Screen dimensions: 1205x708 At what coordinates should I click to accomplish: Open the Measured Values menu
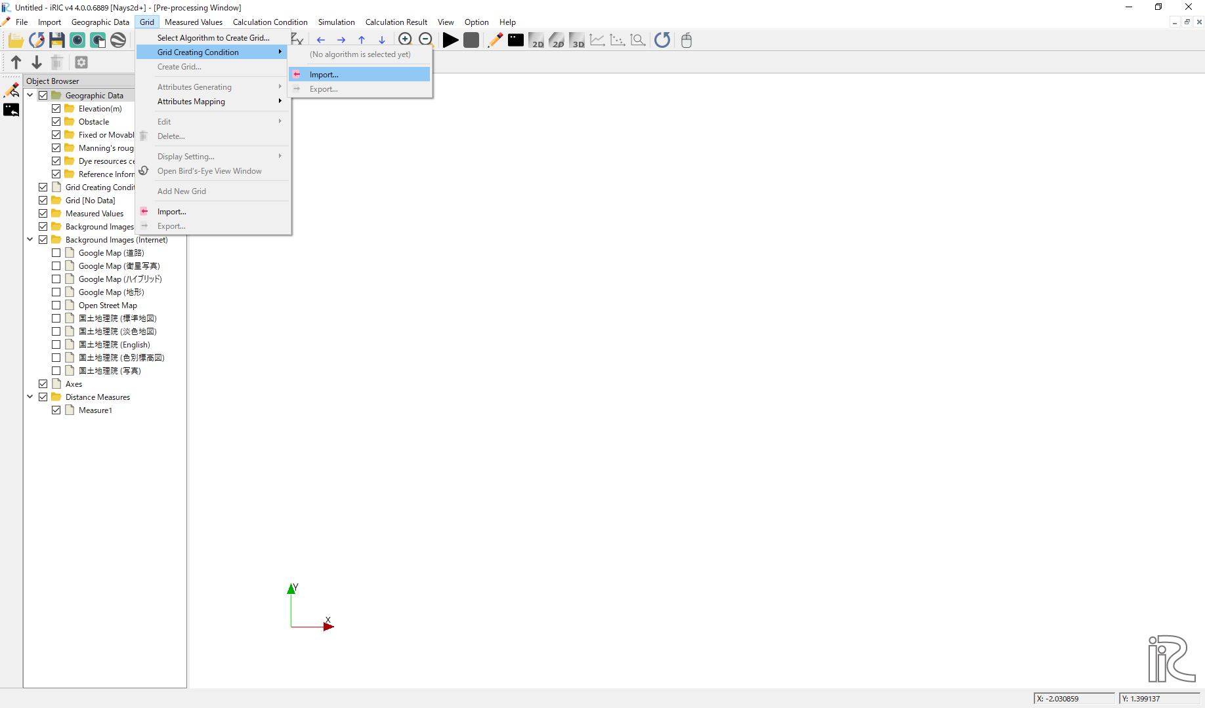194,22
